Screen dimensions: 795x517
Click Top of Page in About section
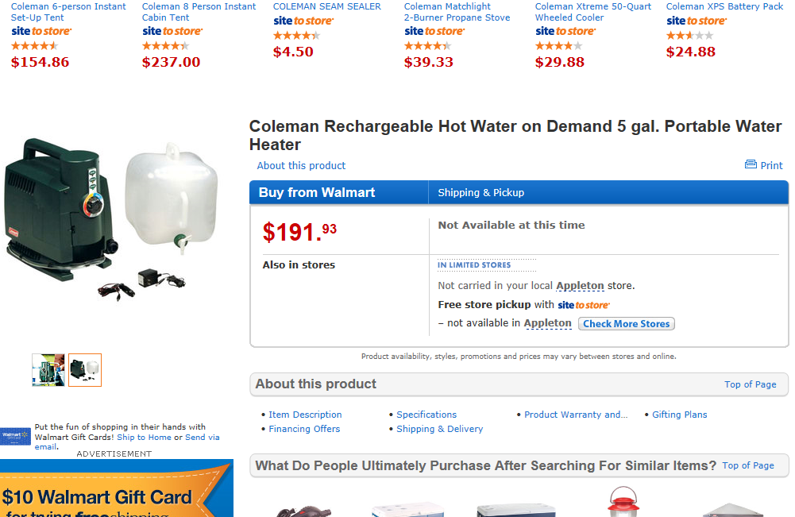tap(750, 384)
